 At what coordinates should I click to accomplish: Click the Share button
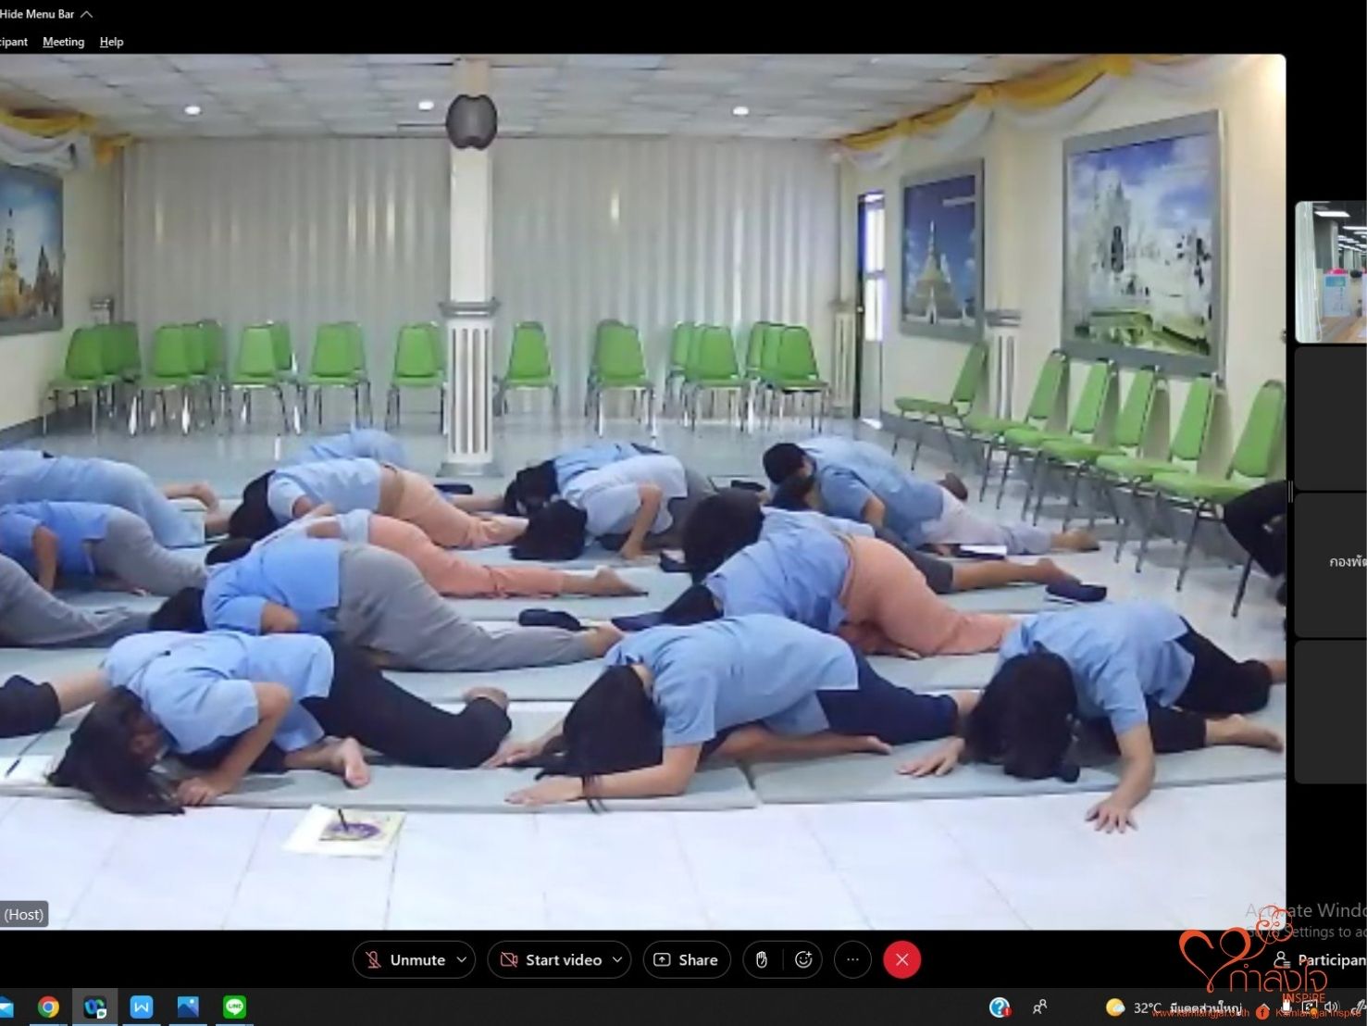click(x=687, y=960)
